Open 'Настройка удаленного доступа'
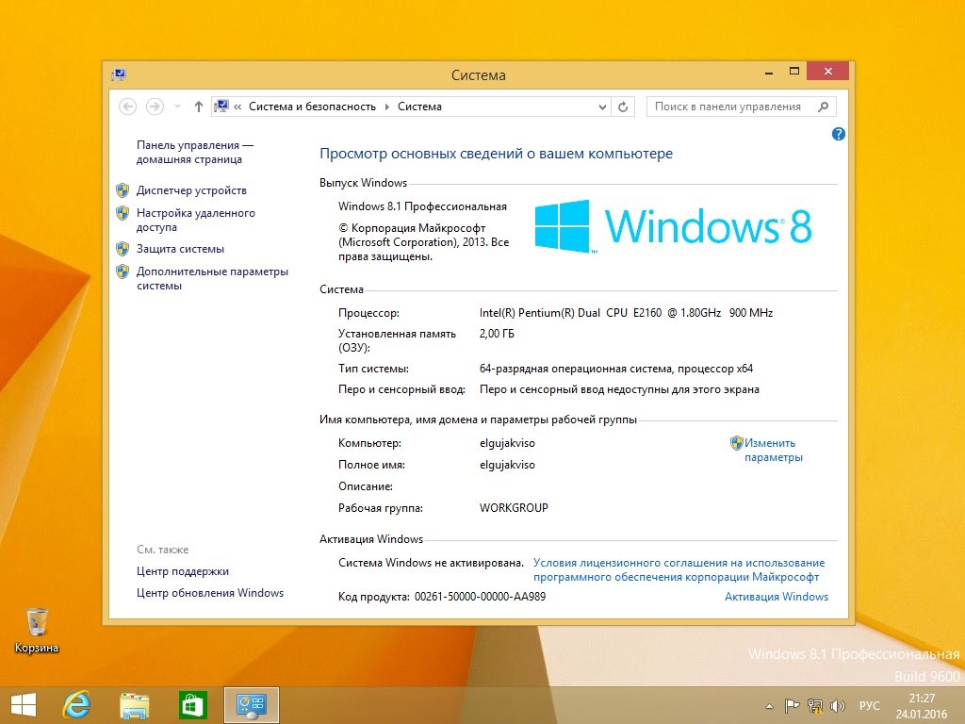 [x=195, y=220]
